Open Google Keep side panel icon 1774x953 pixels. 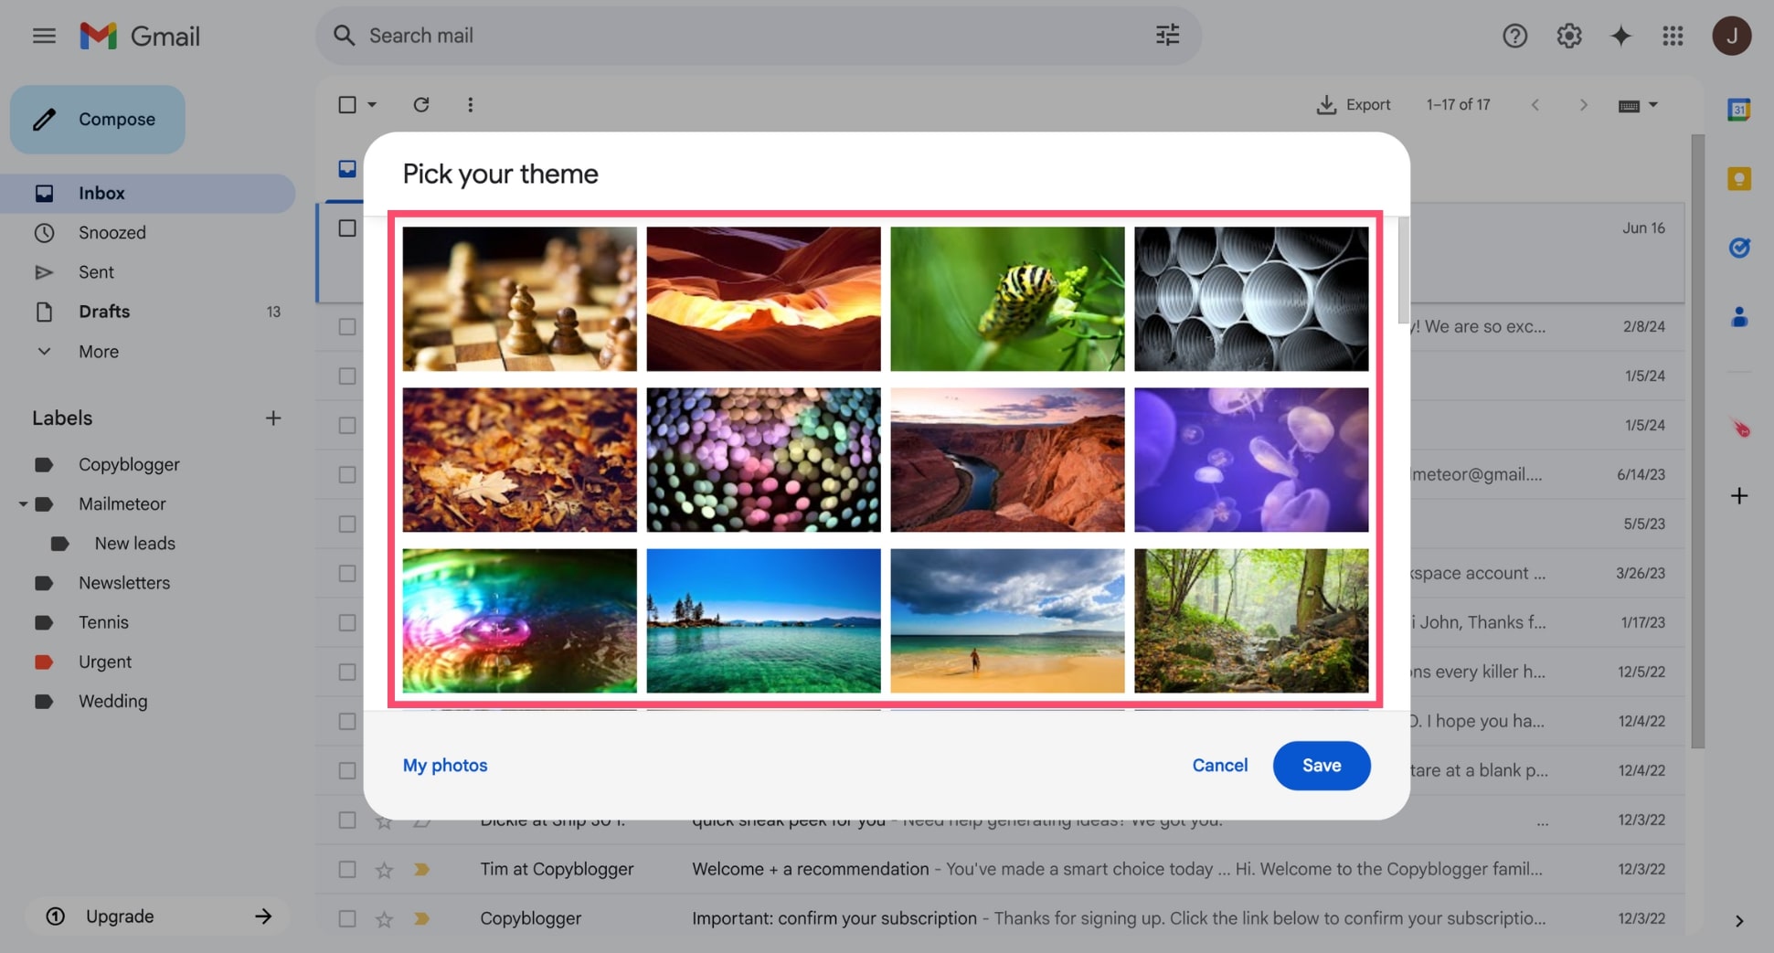(x=1738, y=179)
